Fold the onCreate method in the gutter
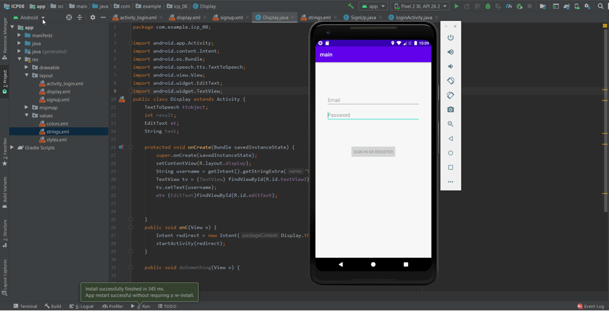This screenshot has height=311, width=609. 131,147
